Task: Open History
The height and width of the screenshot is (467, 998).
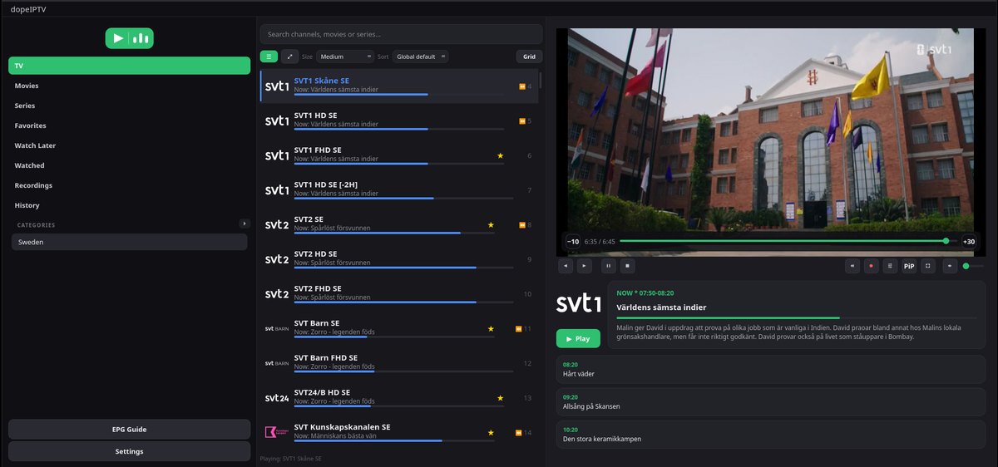Action: 129,205
